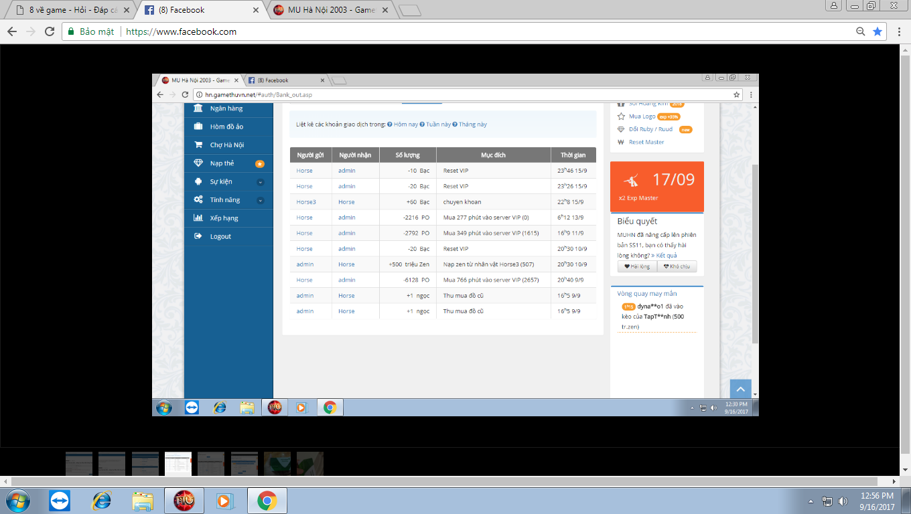Click the Ngân hàng bank icon in sidebar

198,108
